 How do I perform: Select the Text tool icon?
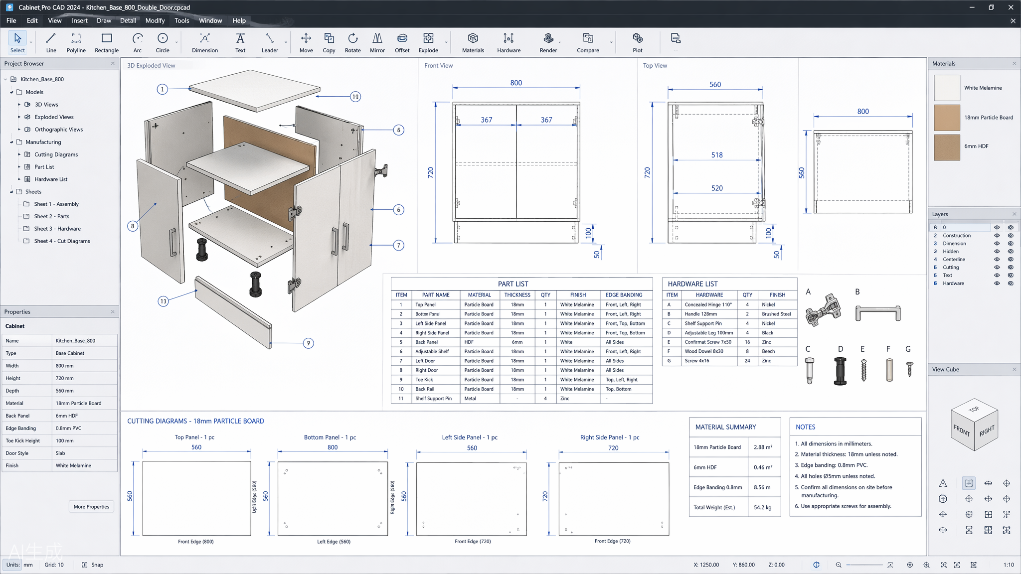tap(240, 38)
